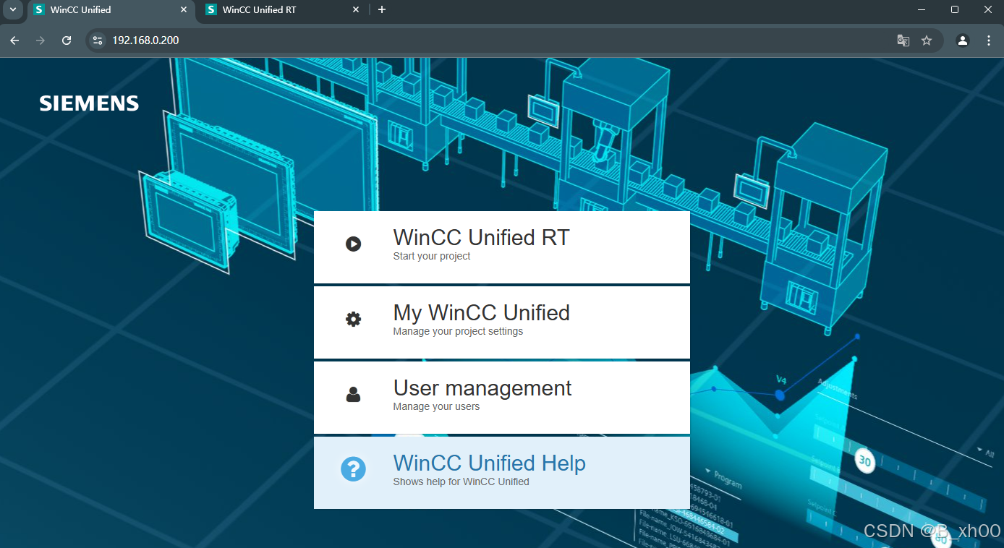The width and height of the screenshot is (1004, 548).
Task: View site information icon in address bar
Action: (98, 40)
